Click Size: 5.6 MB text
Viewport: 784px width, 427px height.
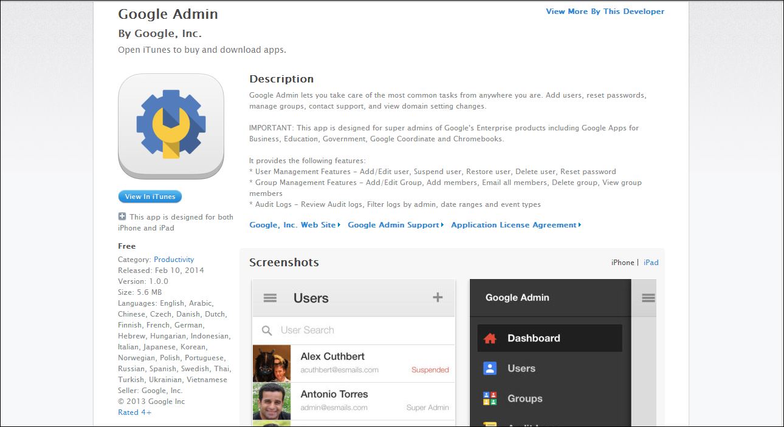coord(139,292)
